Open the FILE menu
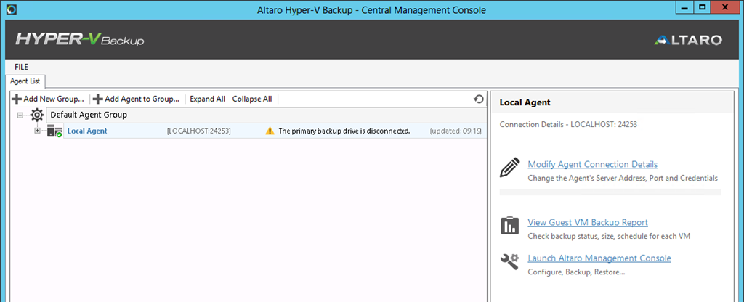The image size is (744, 302). point(21,67)
